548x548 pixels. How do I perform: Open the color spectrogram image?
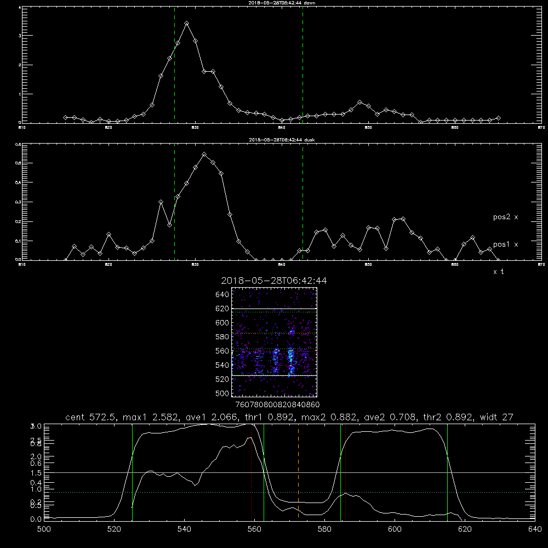point(274,342)
